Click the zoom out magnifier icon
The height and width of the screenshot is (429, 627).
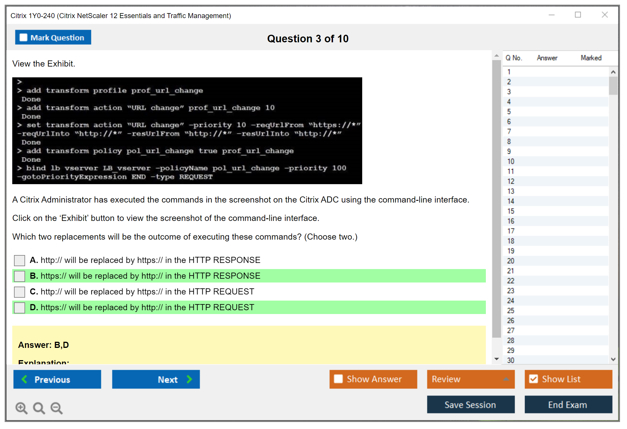click(x=56, y=408)
